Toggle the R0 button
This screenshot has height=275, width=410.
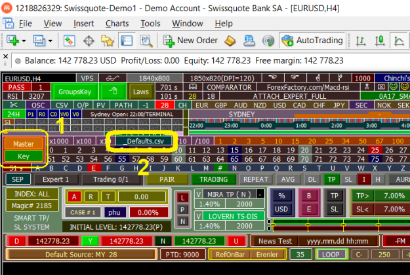pyautogui.click(x=42, y=114)
